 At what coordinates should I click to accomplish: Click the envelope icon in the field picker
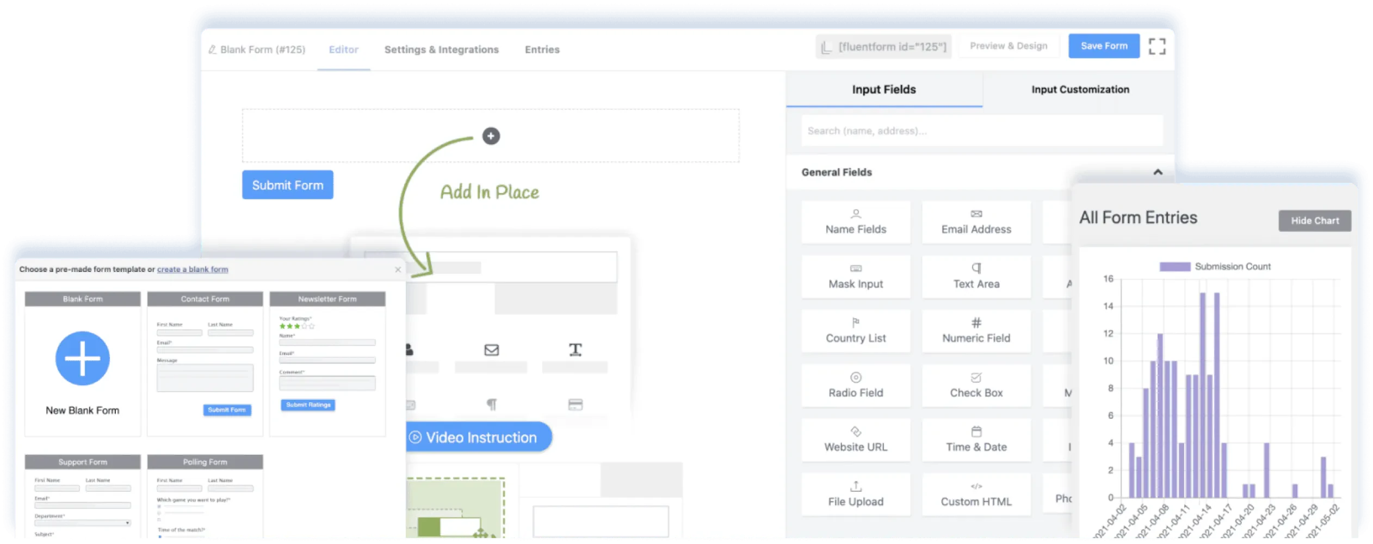click(x=491, y=350)
